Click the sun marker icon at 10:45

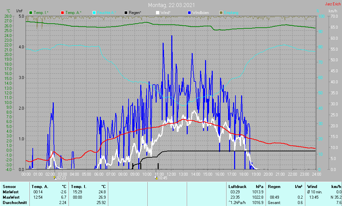pos(156,178)
